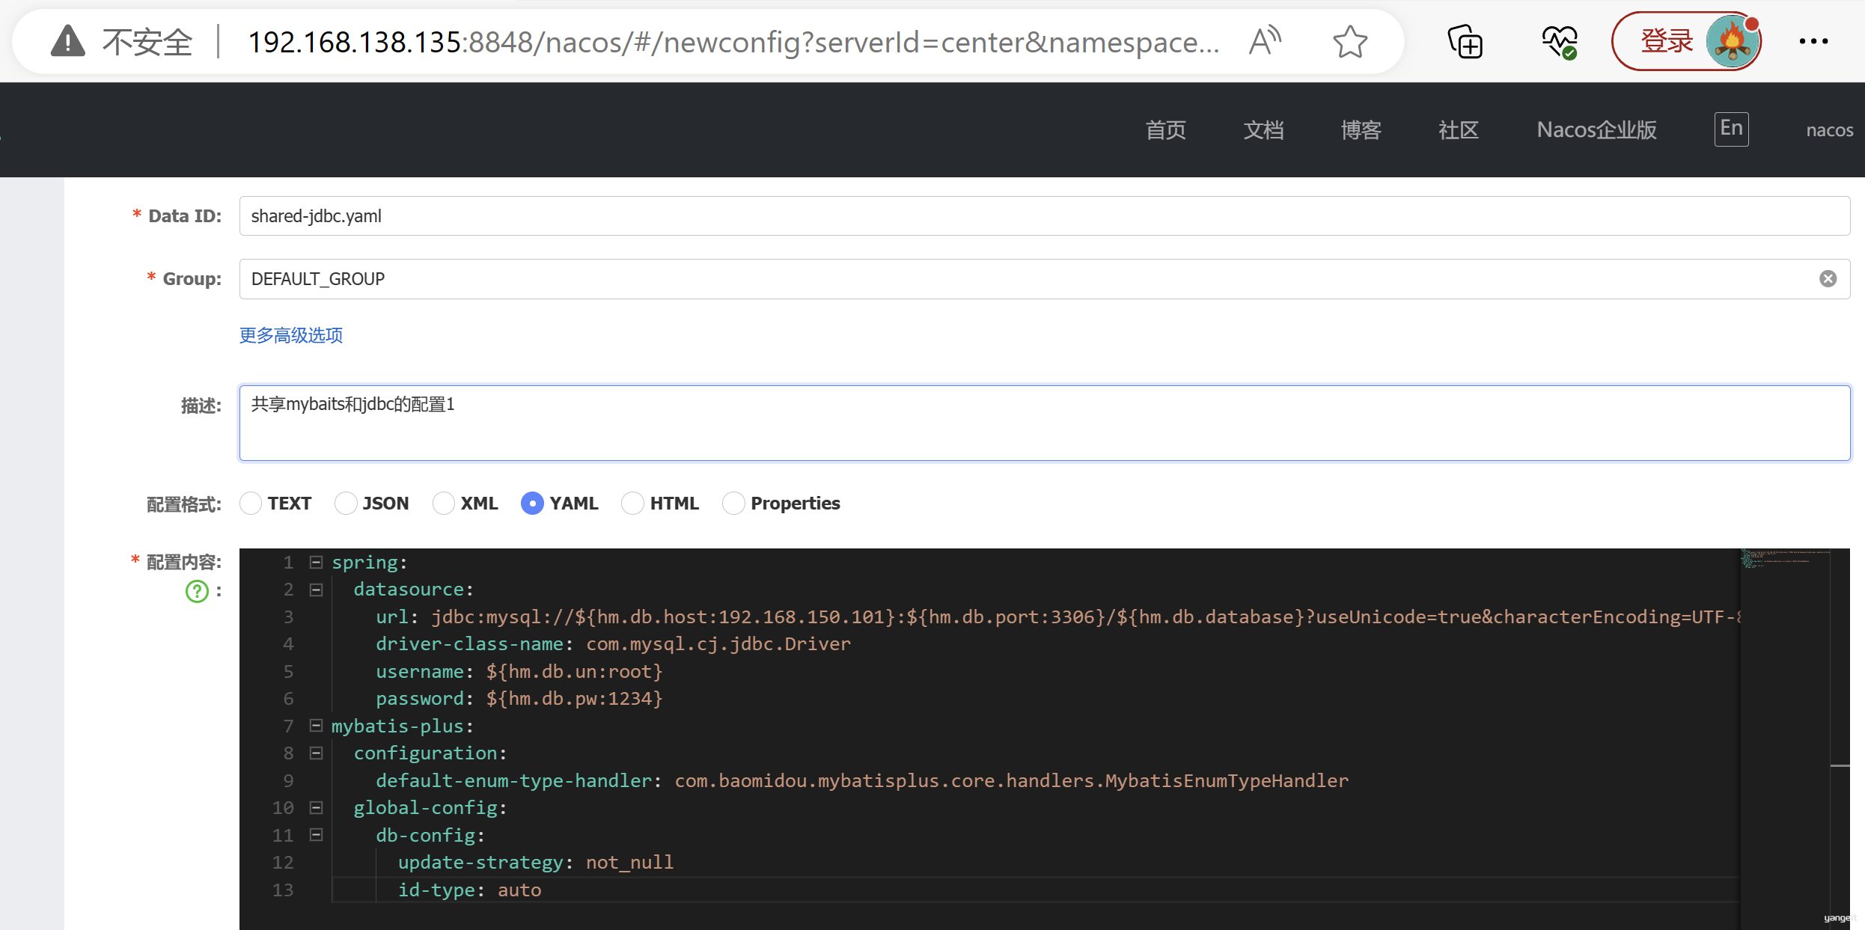Expand 更多高级选项 link

point(291,334)
